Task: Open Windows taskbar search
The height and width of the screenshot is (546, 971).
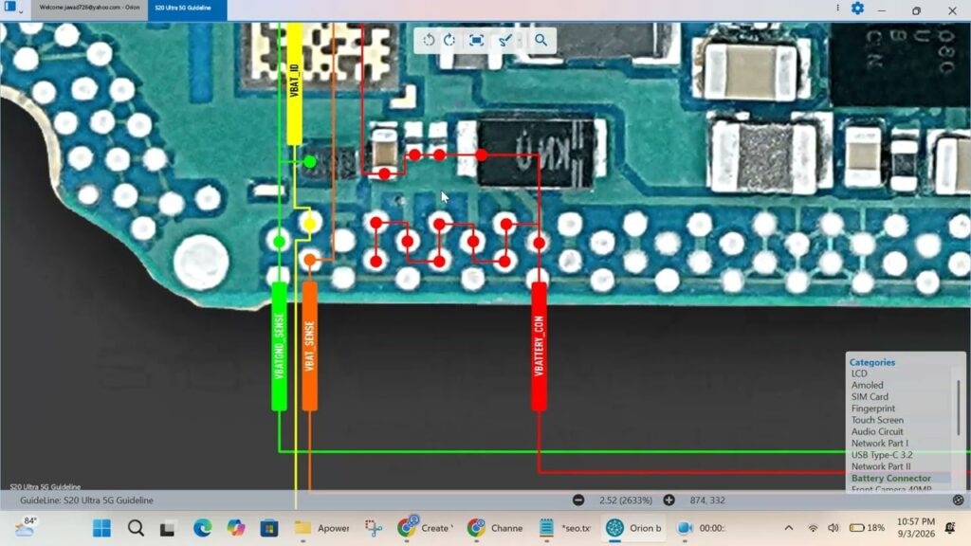Action: click(136, 528)
